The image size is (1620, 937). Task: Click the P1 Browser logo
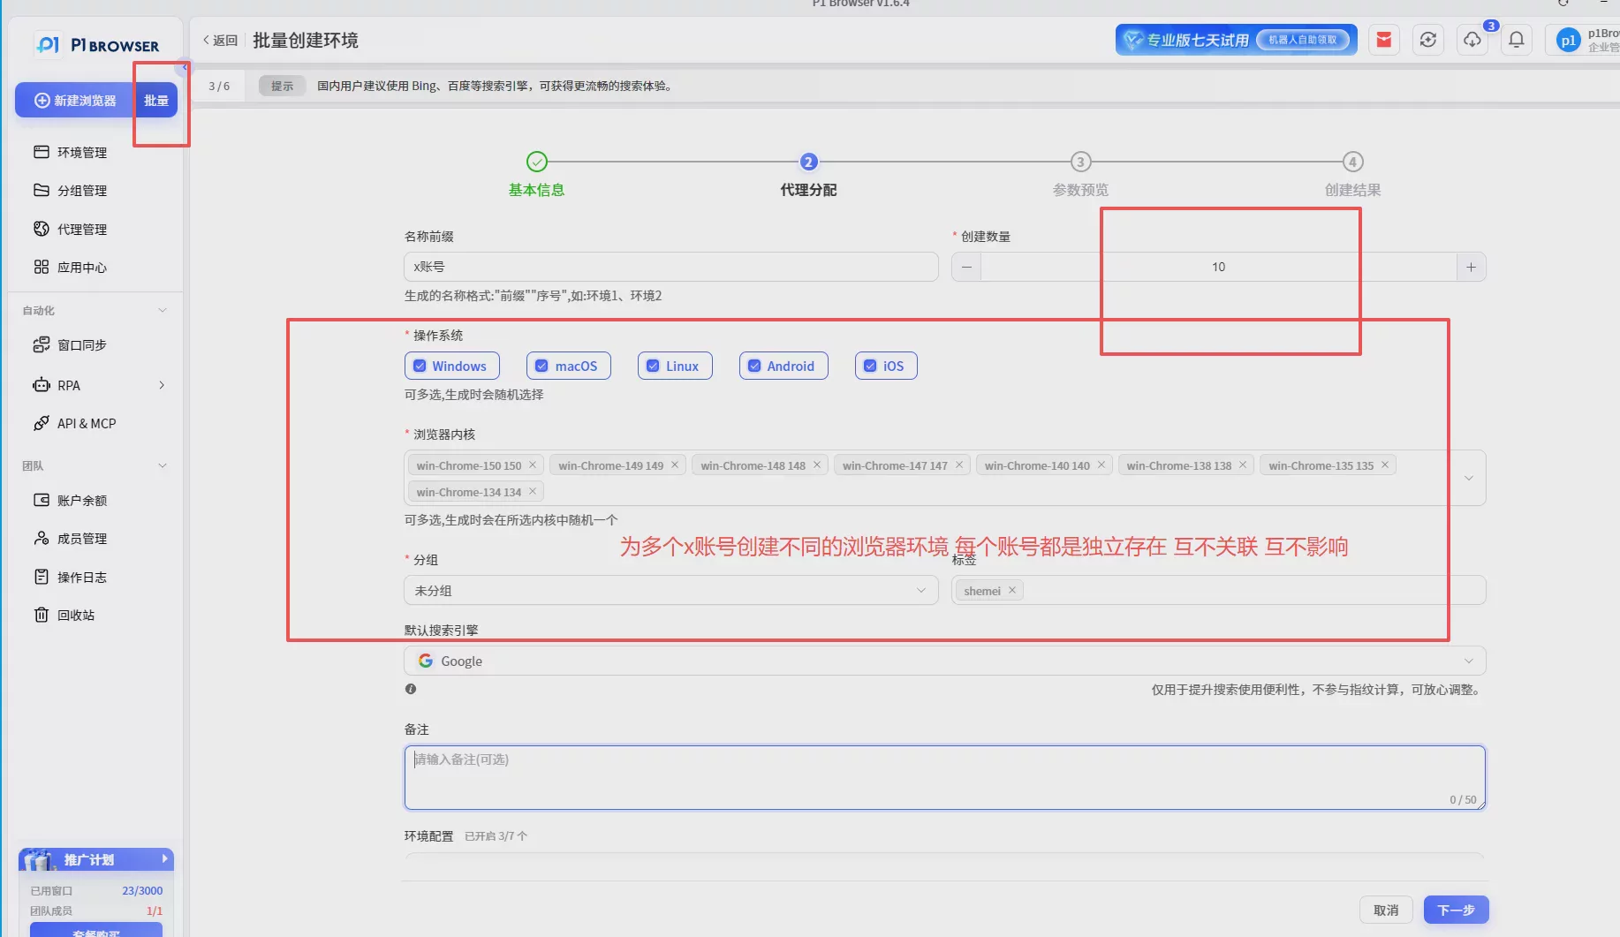point(97,44)
